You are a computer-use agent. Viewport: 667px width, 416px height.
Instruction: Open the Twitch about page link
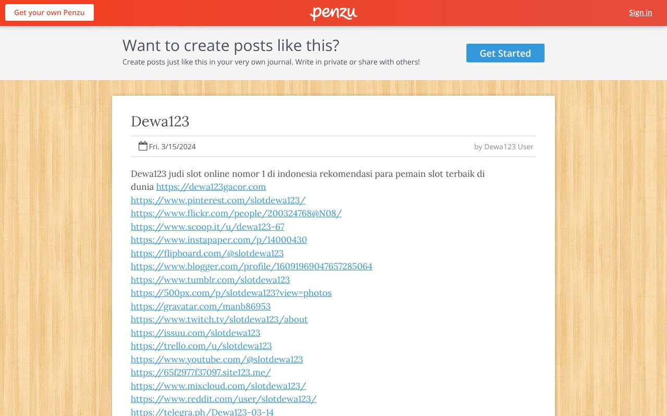[219, 319]
